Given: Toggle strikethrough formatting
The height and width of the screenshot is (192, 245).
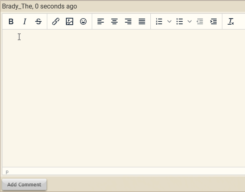Looking at the screenshot, I should (38, 22).
